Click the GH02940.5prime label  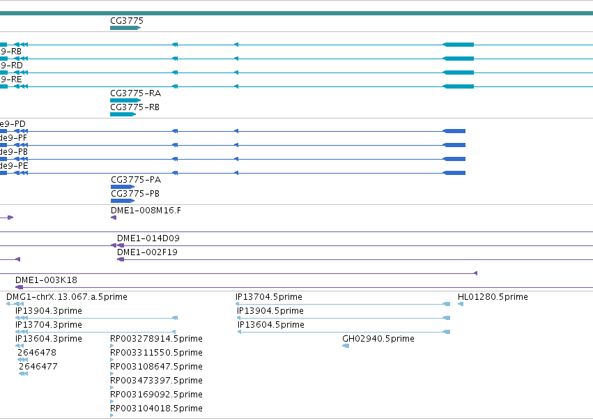point(378,339)
